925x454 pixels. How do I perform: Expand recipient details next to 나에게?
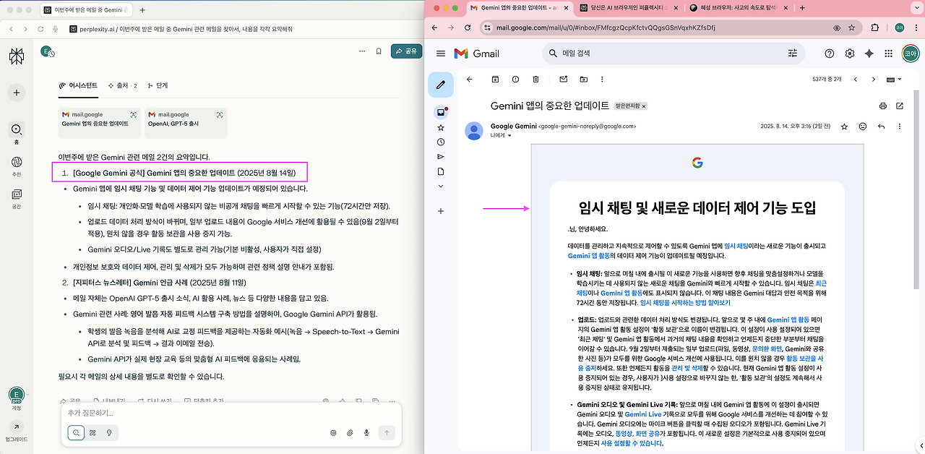tap(509, 136)
